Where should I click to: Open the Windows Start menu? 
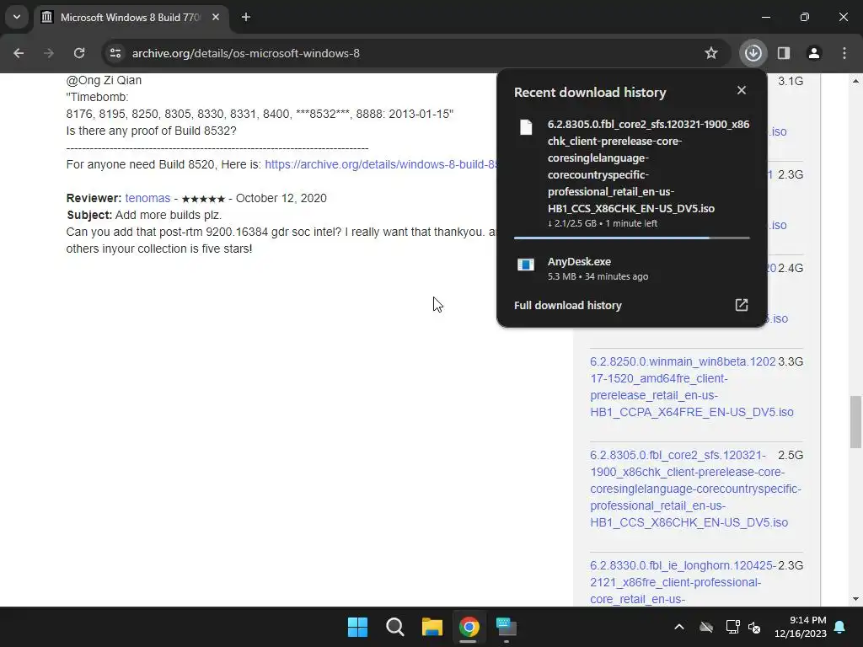click(357, 627)
